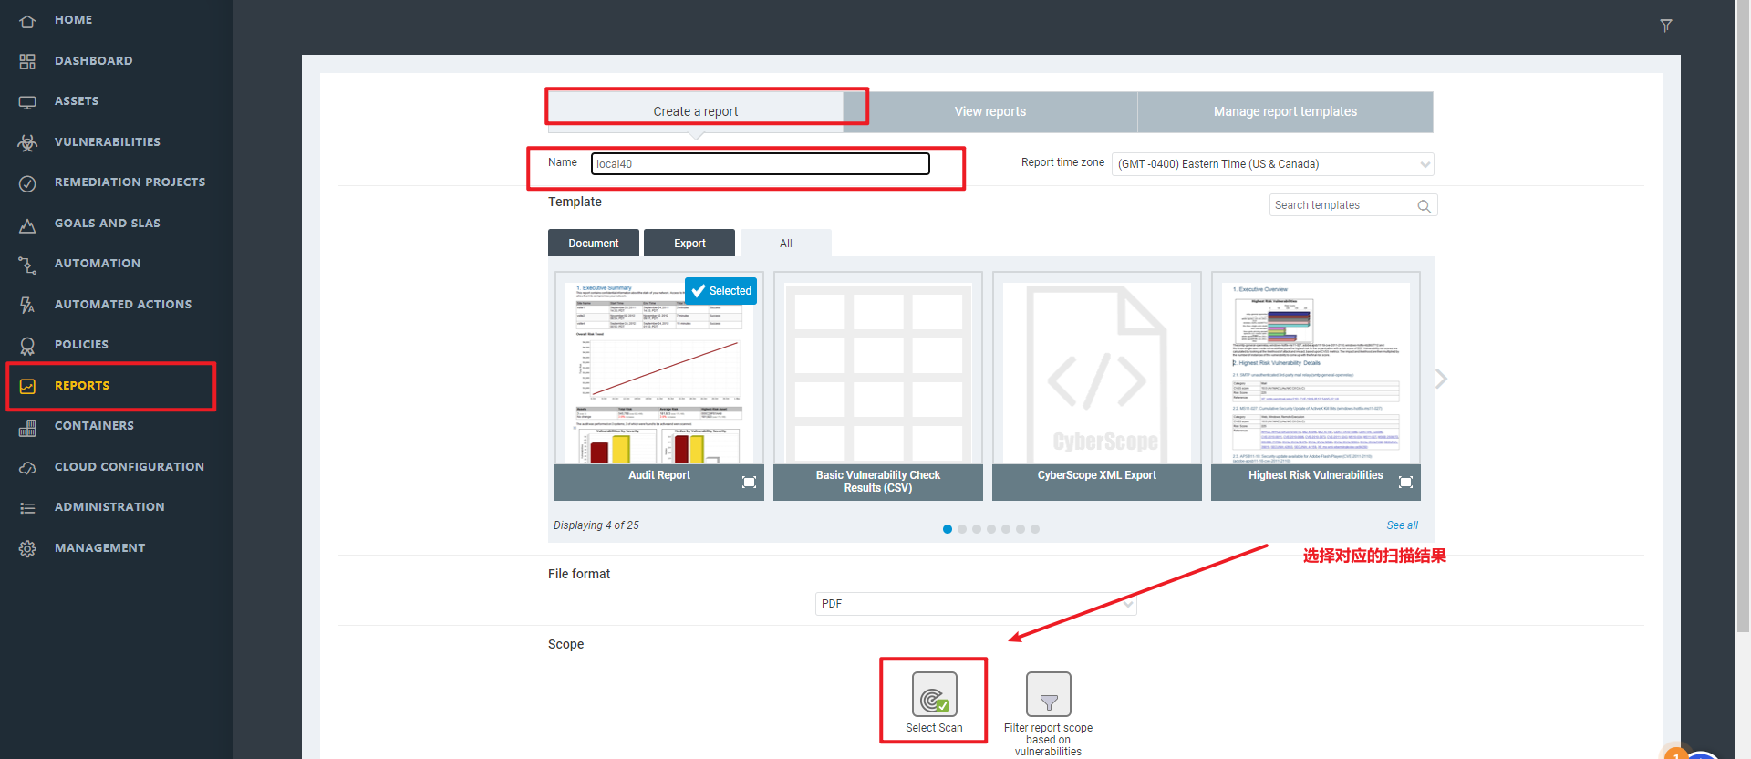Image resolution: width=1751 pixels, height=759 pixels.
Task: Click the Assets monitor icon
Action: point(27,102)
